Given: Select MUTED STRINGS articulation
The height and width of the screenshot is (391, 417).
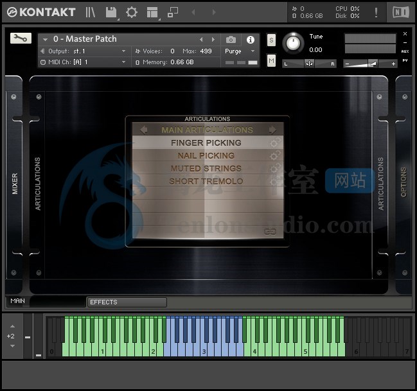Looking at the screenshot, I should tap(206, 168).
